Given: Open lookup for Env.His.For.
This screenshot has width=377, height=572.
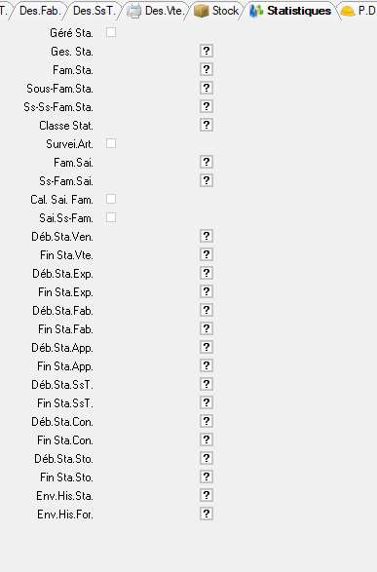Looking at the screenshot, I should point(207,514).
